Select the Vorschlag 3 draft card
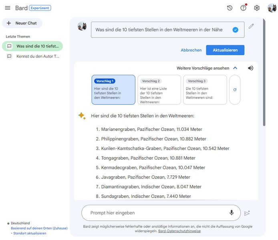Screen dimensions: 278x240 (205, 90)
